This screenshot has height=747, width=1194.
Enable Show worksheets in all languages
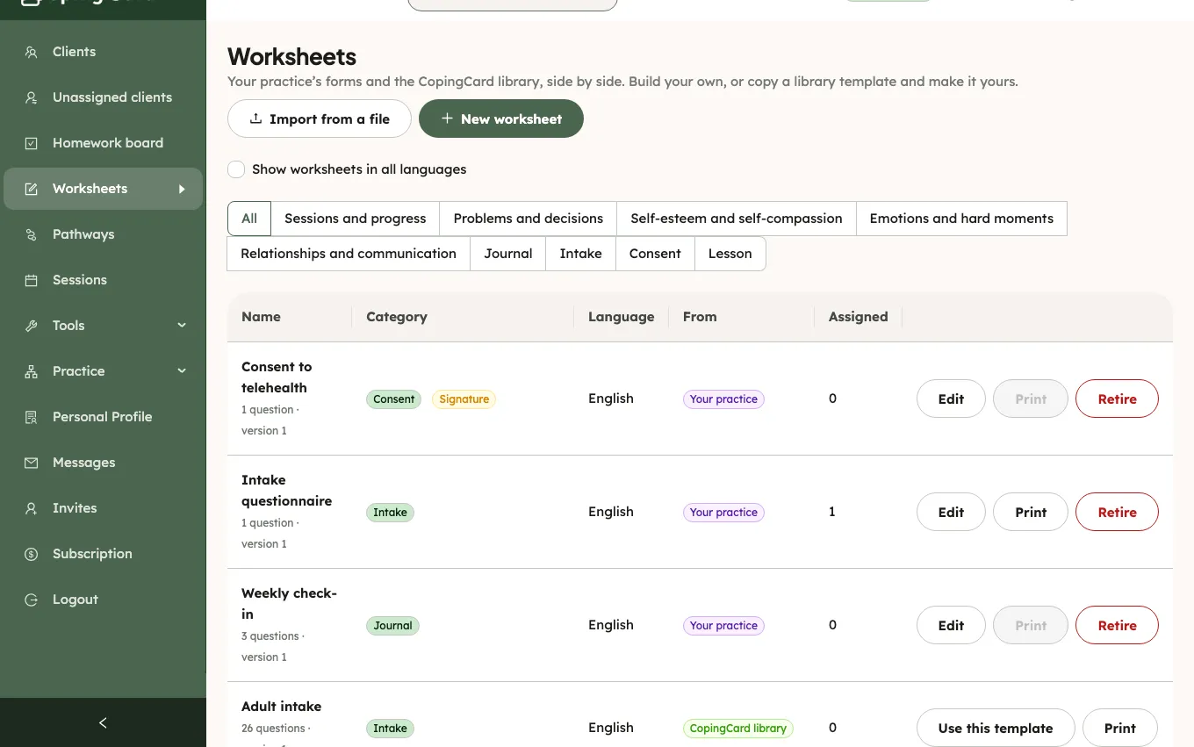click(236, 169)
